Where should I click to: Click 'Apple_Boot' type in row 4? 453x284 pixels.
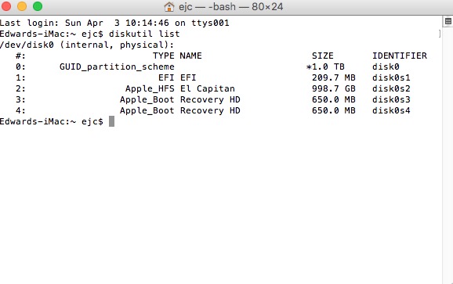click(147, 111)
